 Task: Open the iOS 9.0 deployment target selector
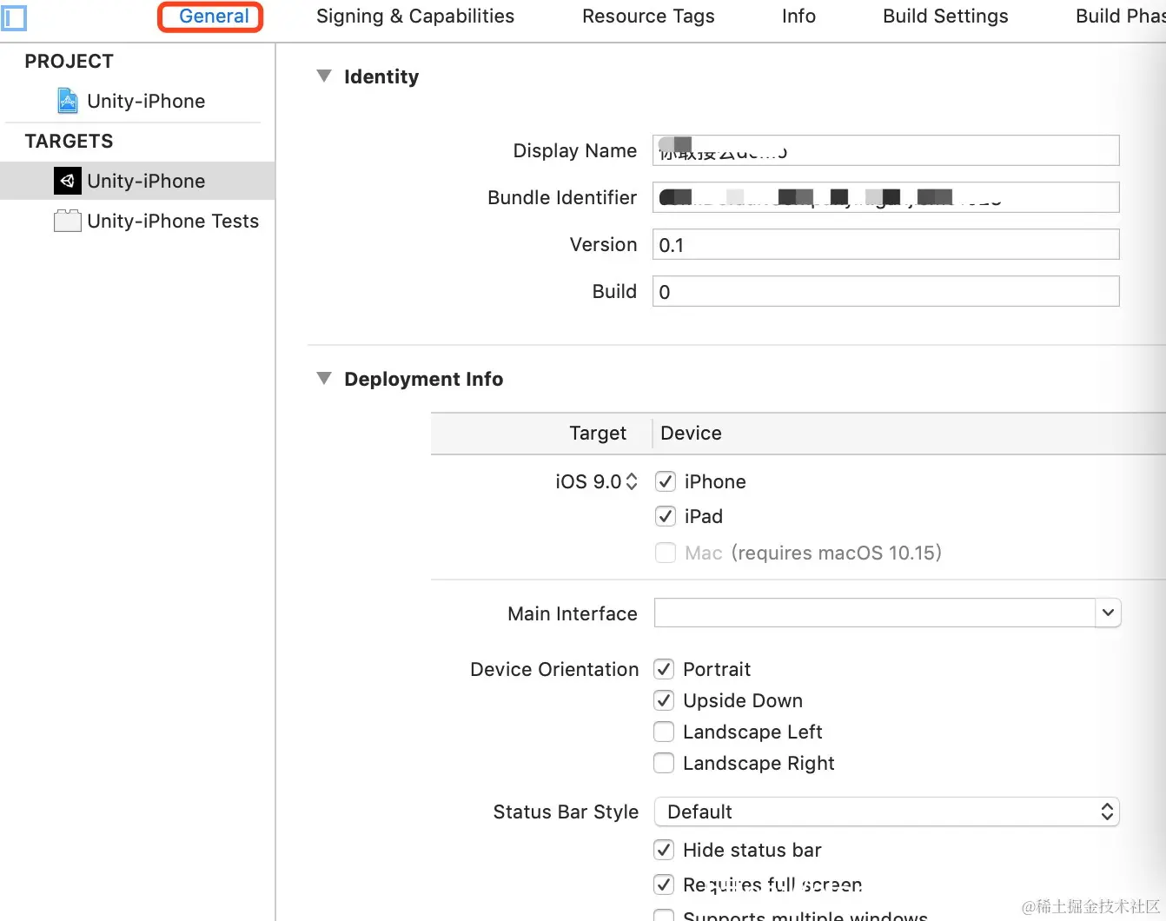pos(596,481)
